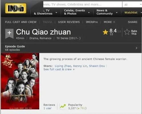
Task: Expand Movies, TV & Showtimes menu
Action: [x=46, y=12]
